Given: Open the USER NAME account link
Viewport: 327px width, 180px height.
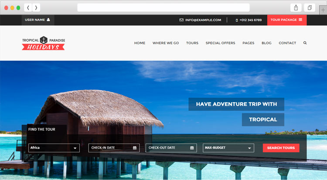Looking at the screenshot, I should coord(38,20).
